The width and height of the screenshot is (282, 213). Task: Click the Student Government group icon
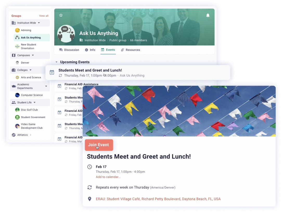[17, 117]
